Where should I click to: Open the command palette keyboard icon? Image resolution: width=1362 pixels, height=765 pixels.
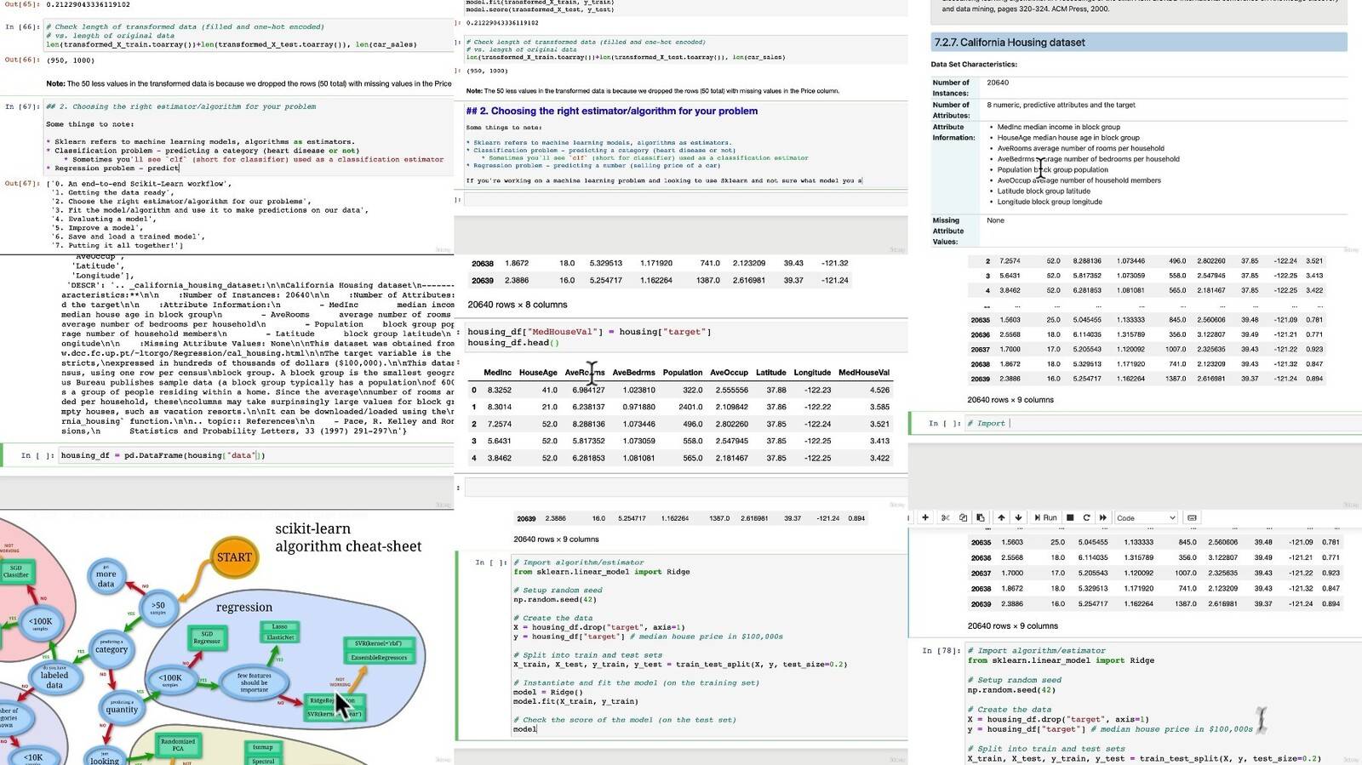(1192, 517)
